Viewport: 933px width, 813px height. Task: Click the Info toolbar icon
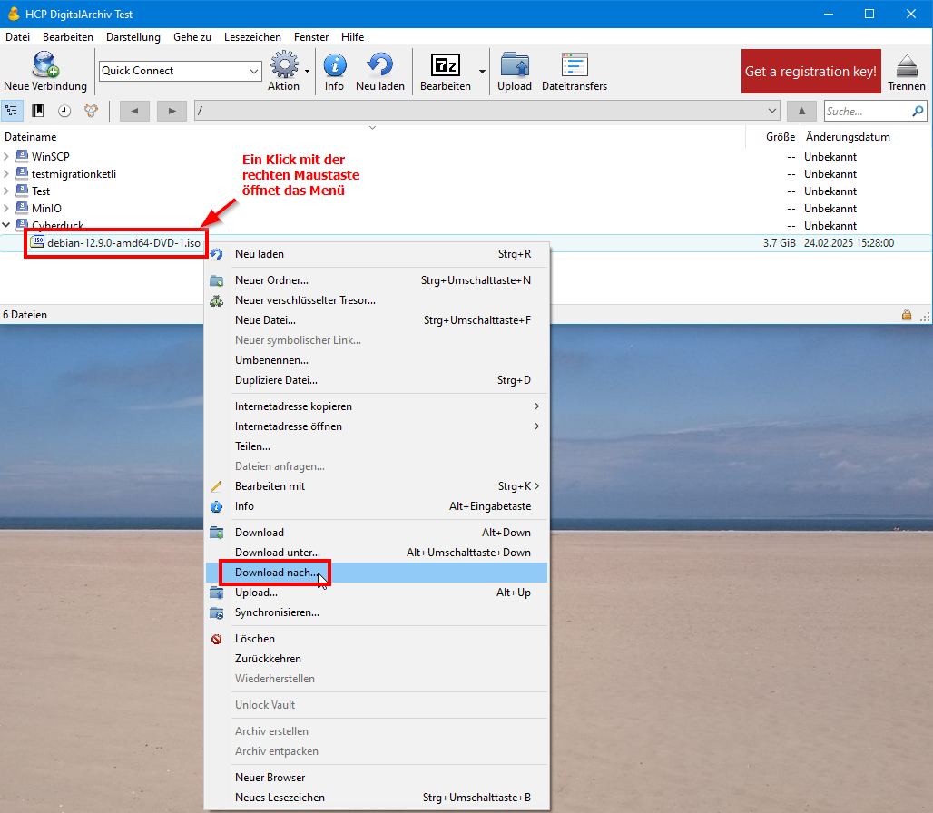click(x=334, y=65)
